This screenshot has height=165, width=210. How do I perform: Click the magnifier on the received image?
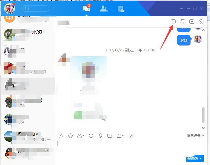pos(103,119)
